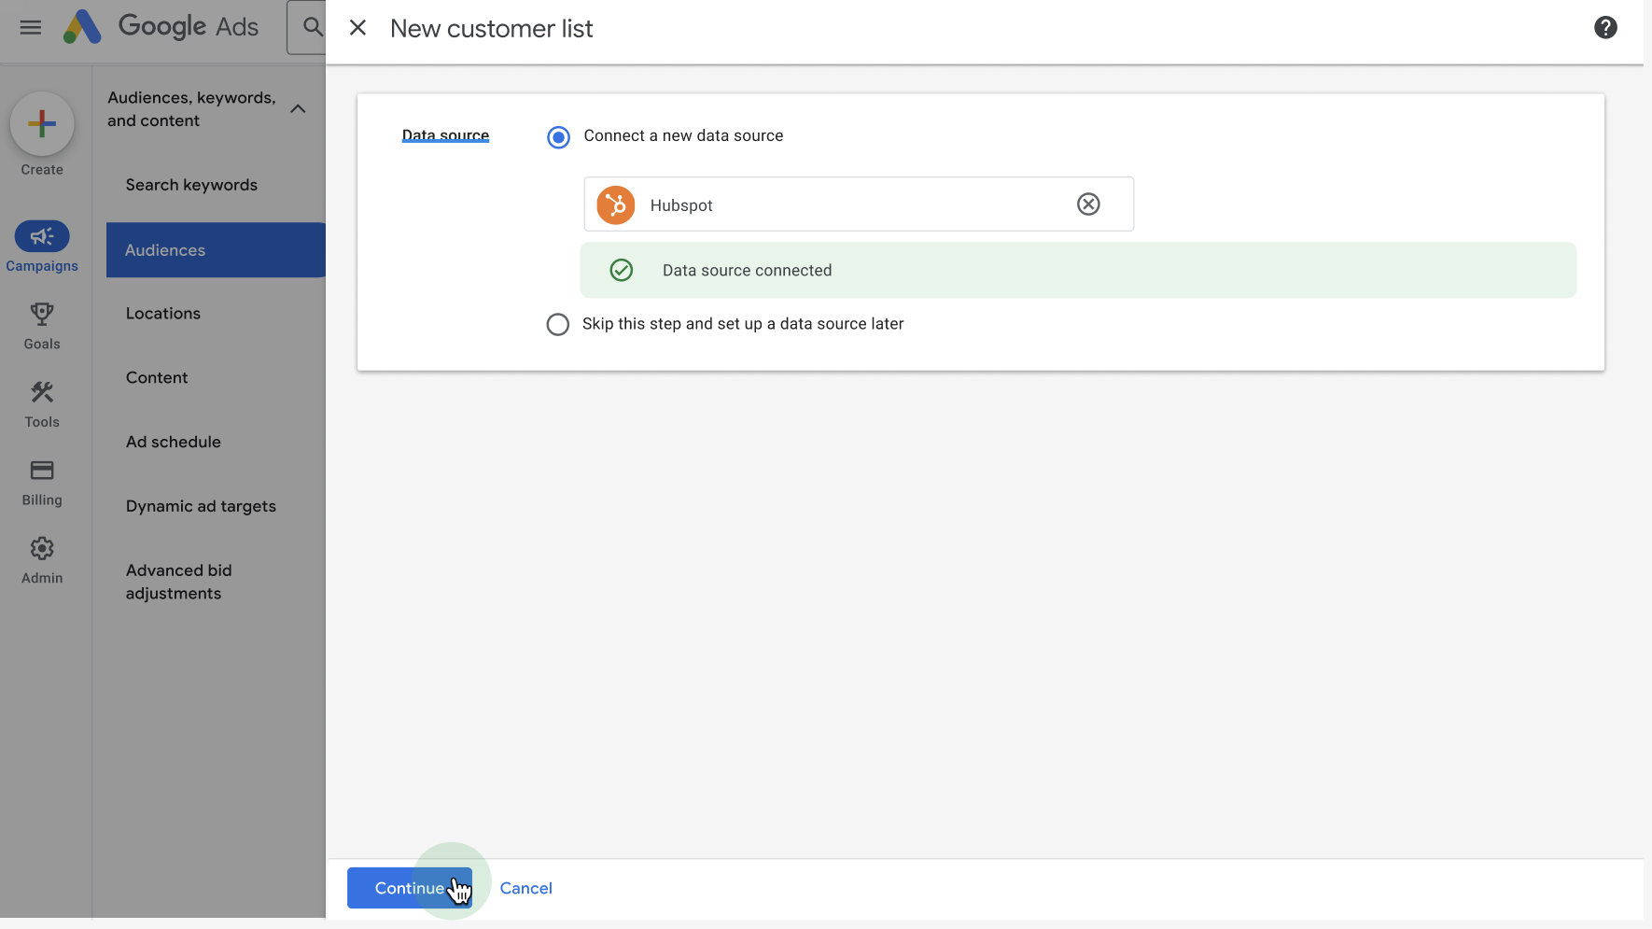This screenshot has height=929, width=1652.
Task: Click the Hubspot logo in the data source field
Action: click(x=615, y=204)
